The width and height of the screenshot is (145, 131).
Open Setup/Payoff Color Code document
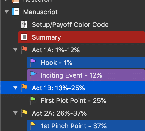70,24
